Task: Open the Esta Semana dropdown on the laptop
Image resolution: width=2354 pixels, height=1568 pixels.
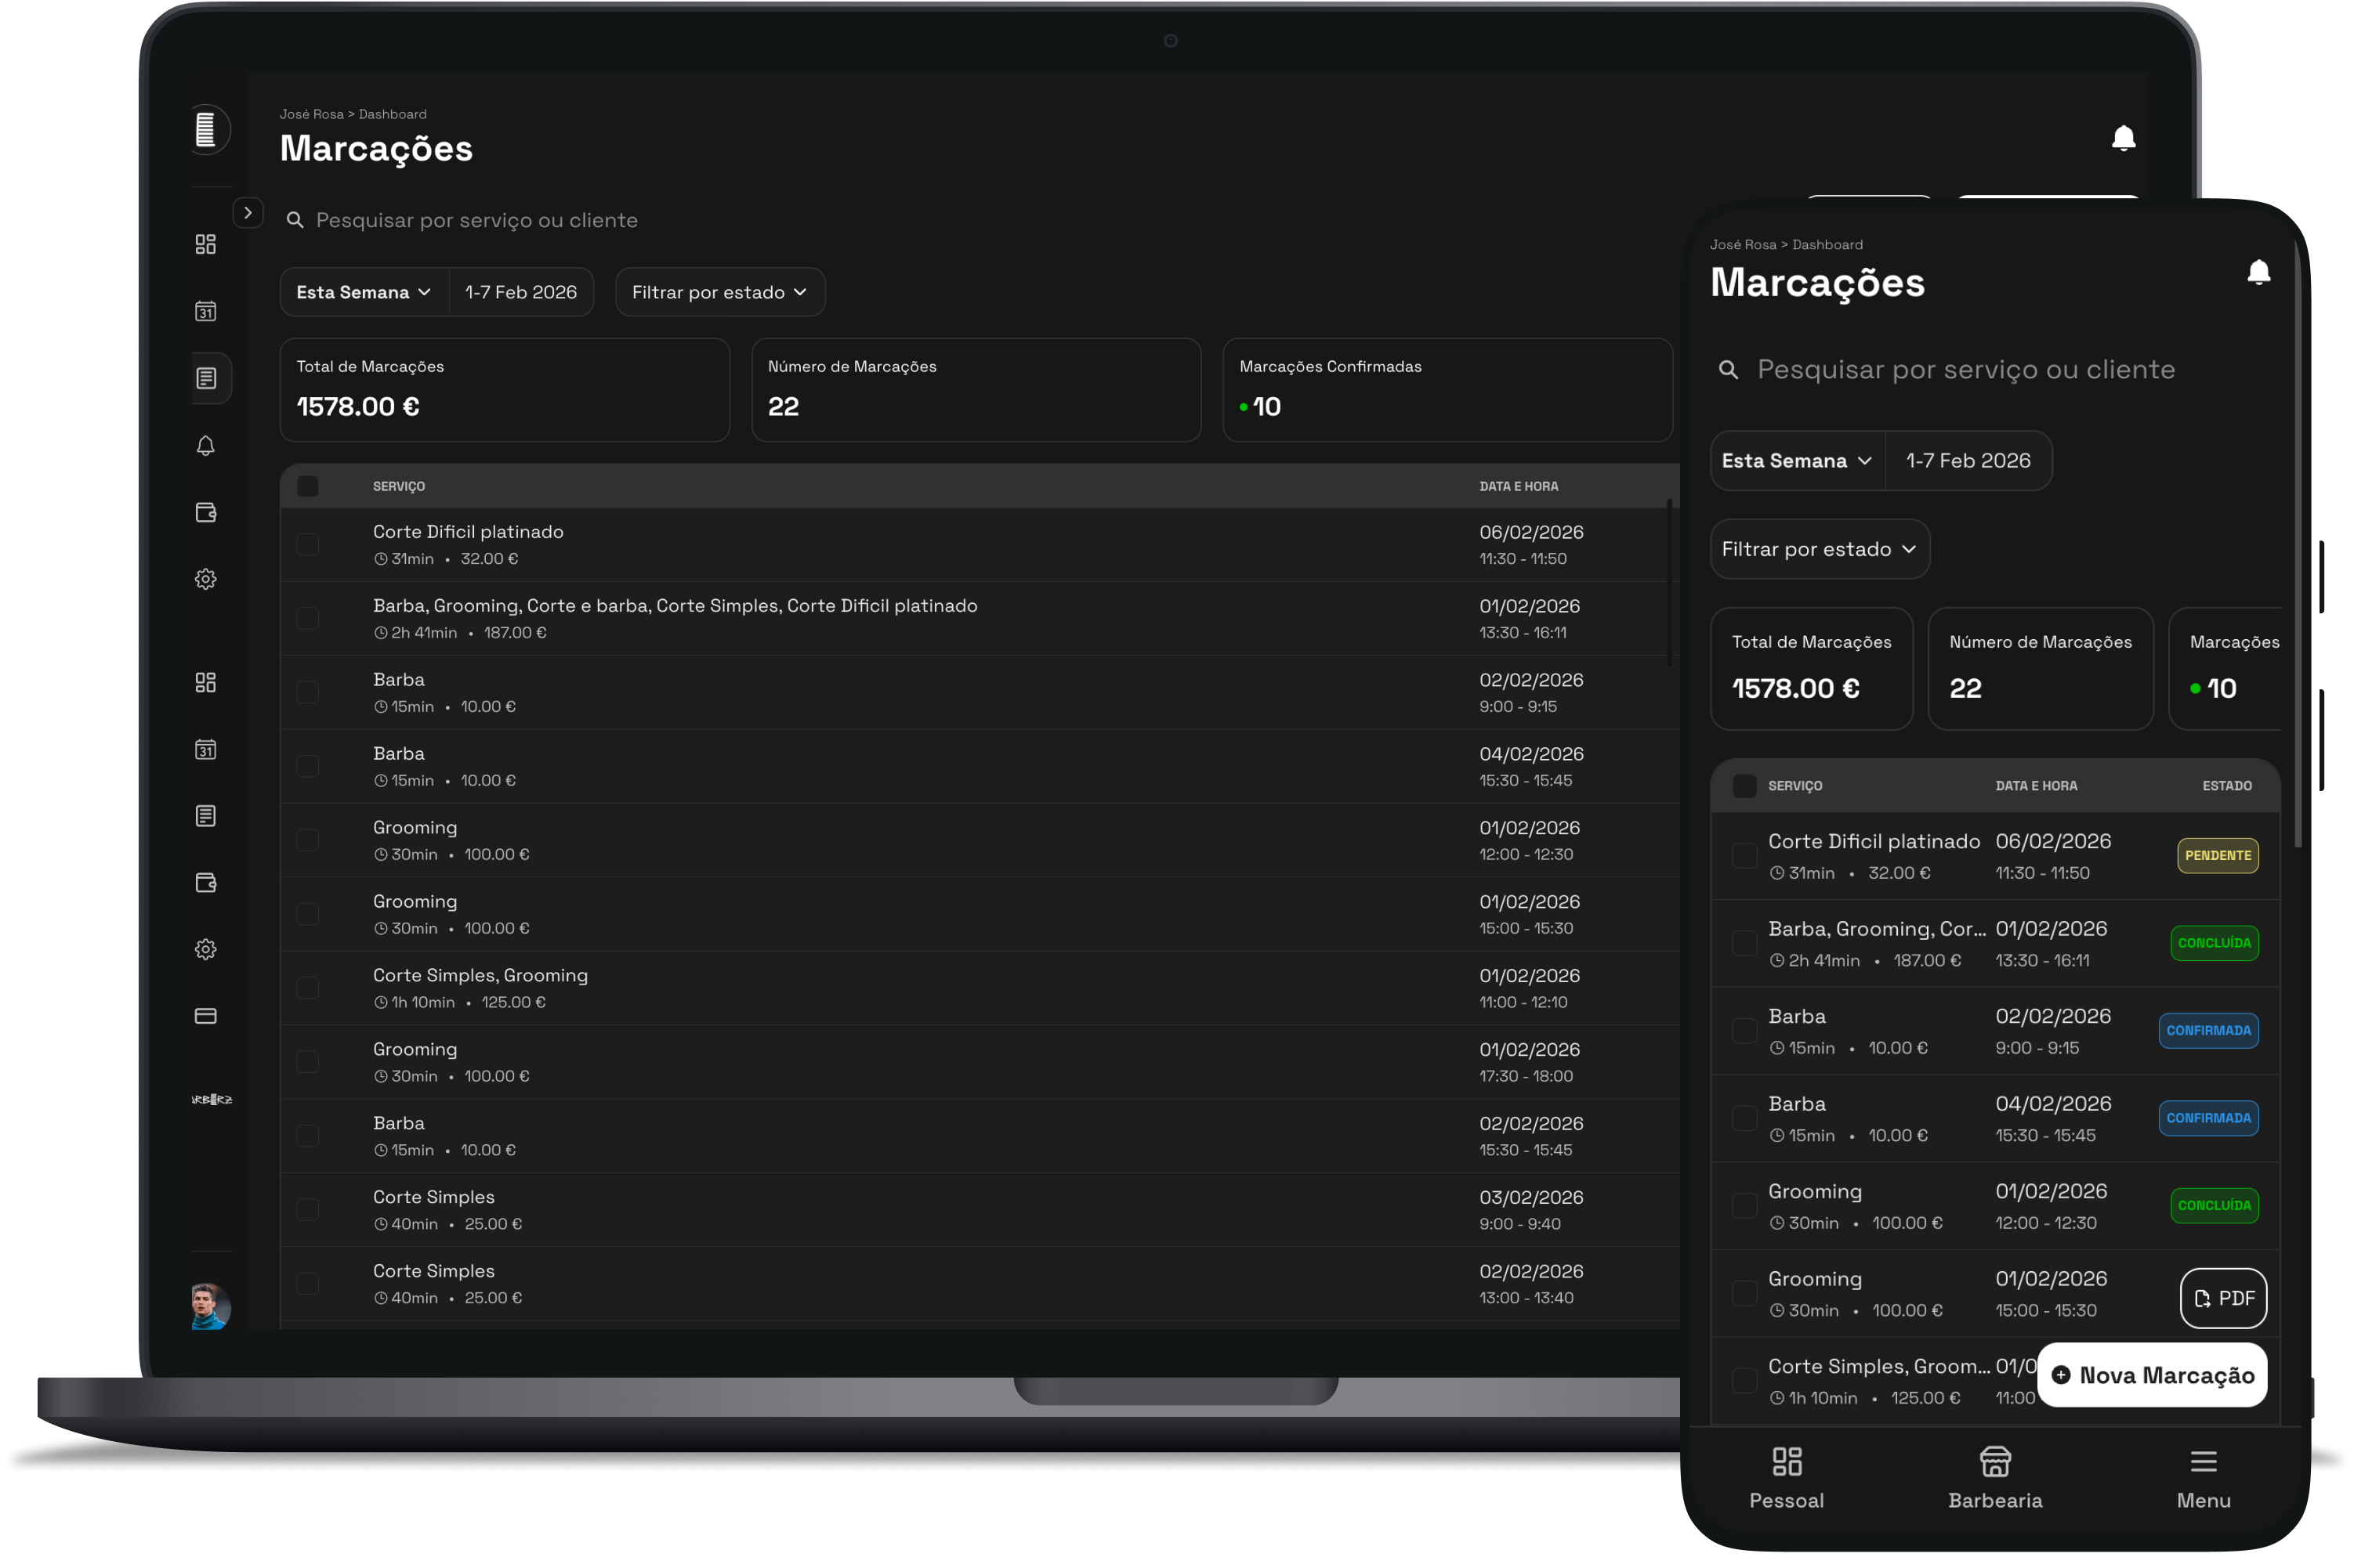Action: coord(364,292)
